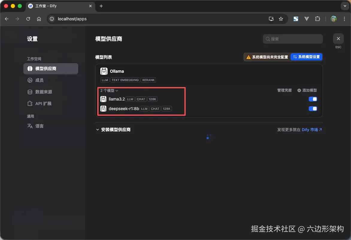Click the address bar URL localhost/apps
The width and height of the screenshot is (351, 240).
(x=72, y=19)
